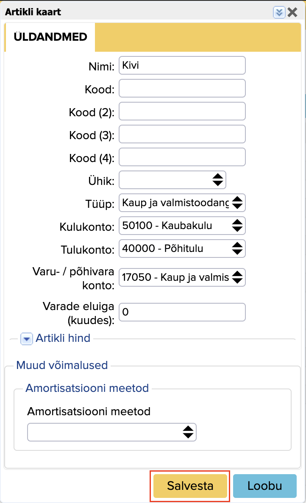This screenshot has width=306, height=503.
Task: Click the Artikli hind section label
Action: coord(63,338)
